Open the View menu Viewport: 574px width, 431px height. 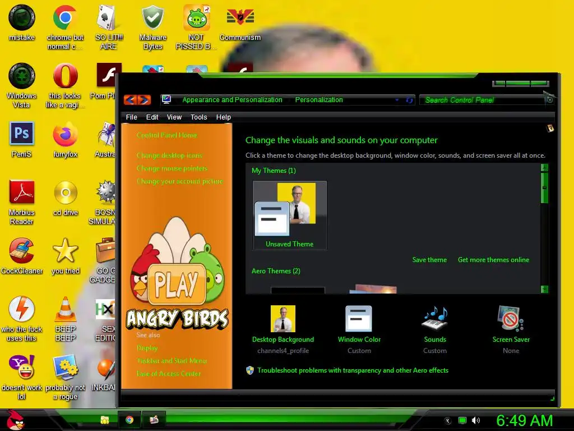point(174,117)
